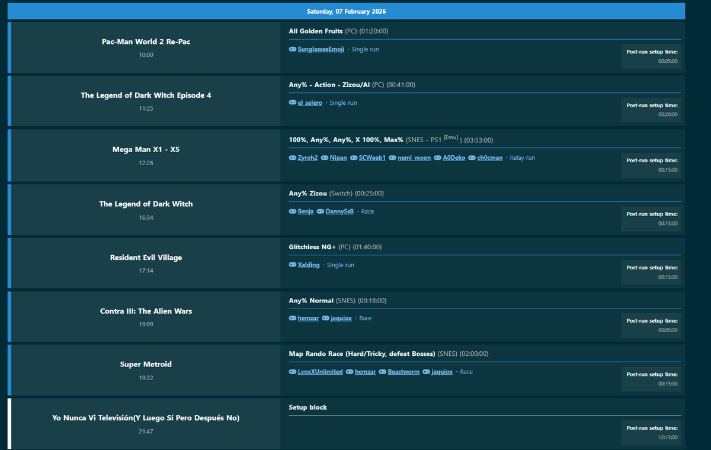Click the icon before el_salero
The height and width of the screenshot is (450, 711).
point(293,102)
